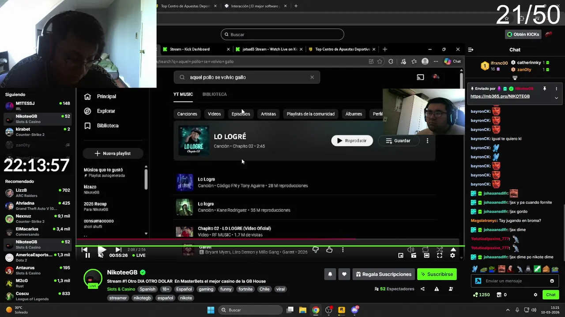Select the Canciones filter chip
This screenshot has width=565, height=317.
[187, 114]
